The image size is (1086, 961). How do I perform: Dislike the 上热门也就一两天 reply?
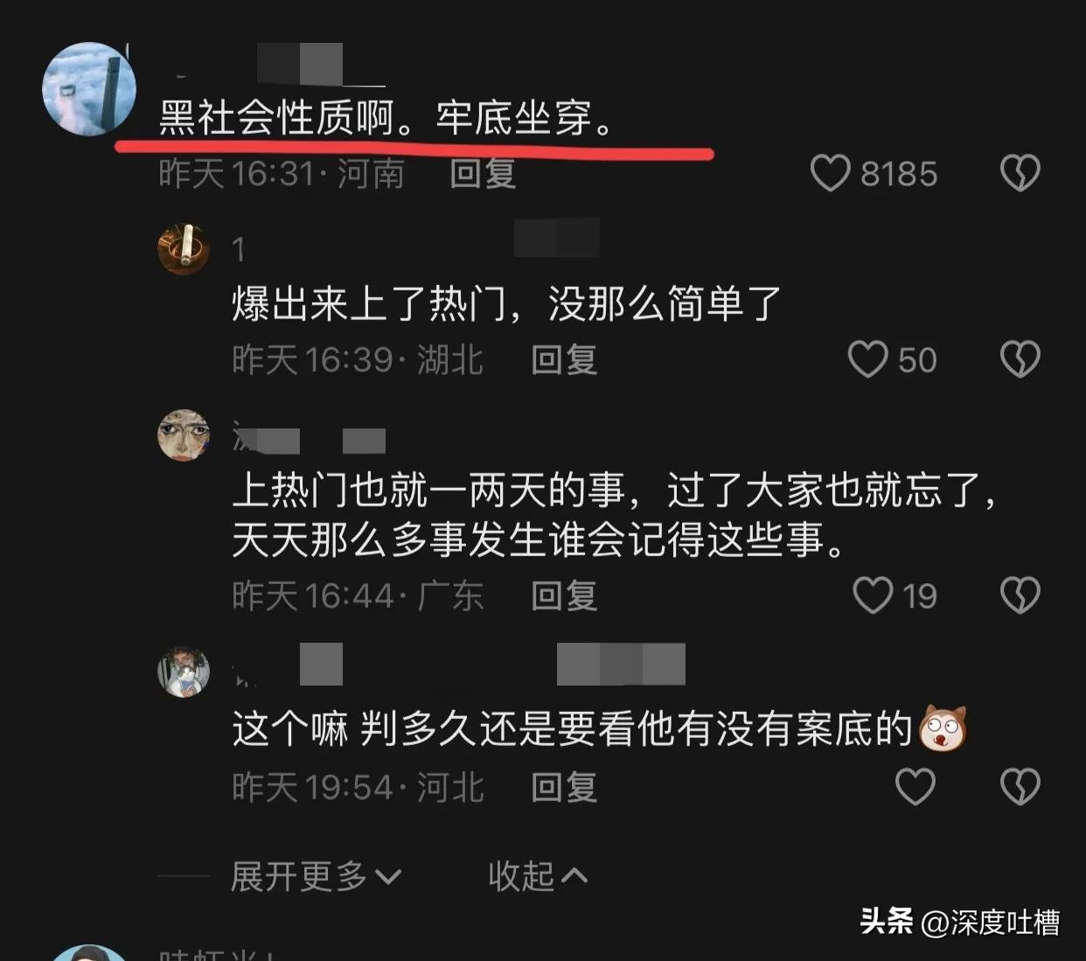point(1020,595)
